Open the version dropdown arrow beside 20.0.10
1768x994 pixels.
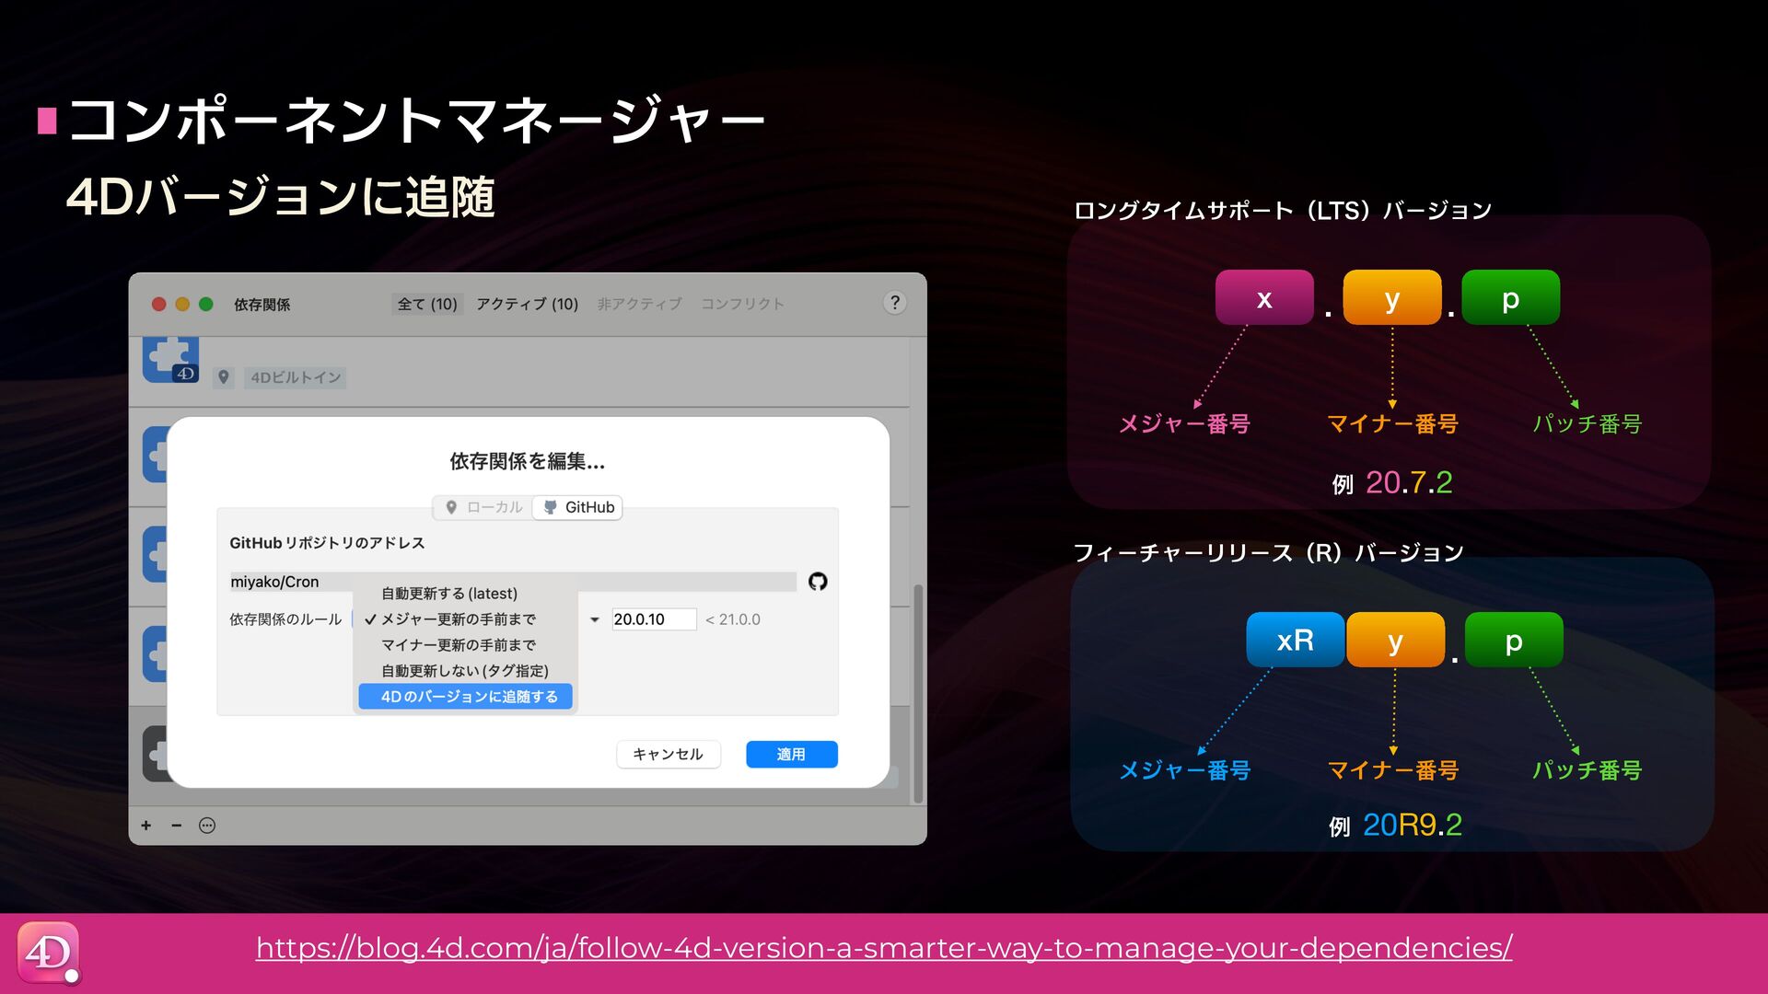click(x=595, y=619)
